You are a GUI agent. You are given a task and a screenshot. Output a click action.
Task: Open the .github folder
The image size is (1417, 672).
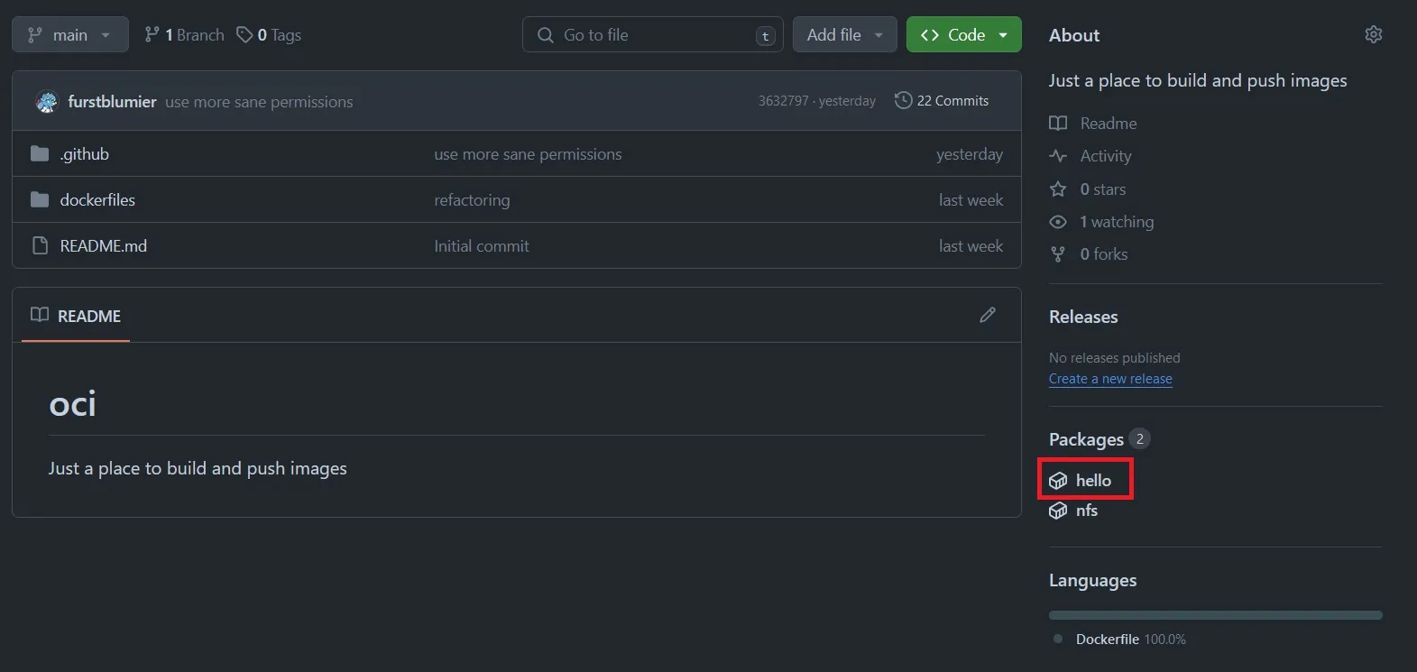(x=85, y=154)
